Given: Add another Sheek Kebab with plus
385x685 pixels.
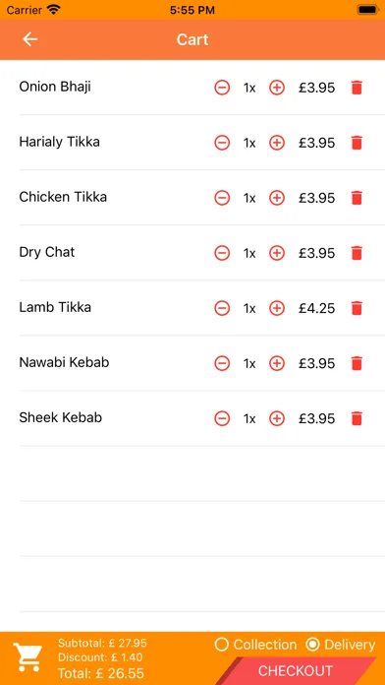Looking at the screenshot, I should pyautogui.click(x=276, y=418).
